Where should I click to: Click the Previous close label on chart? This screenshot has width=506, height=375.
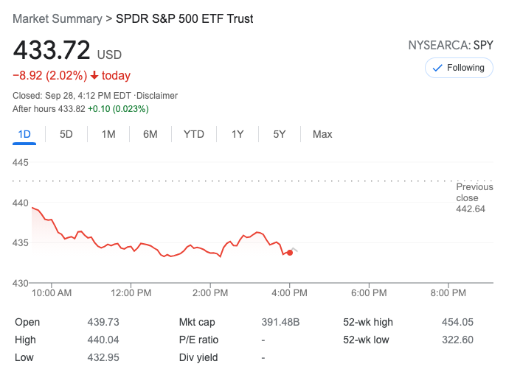pos(474,192)
